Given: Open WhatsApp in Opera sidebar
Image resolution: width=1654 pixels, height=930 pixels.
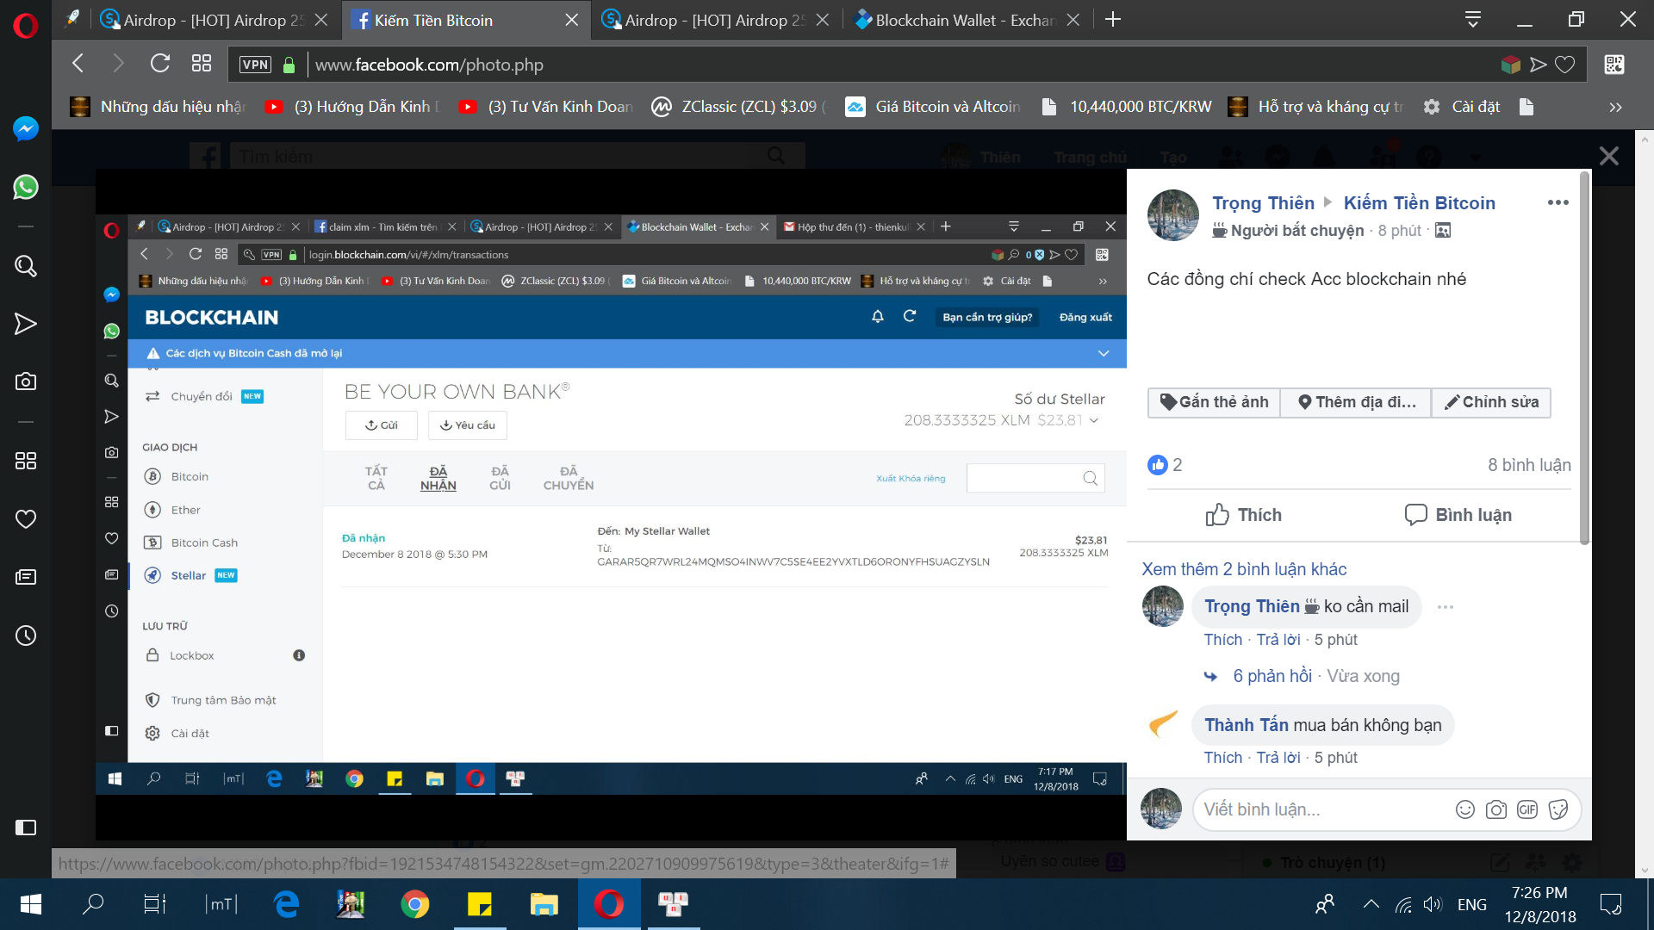Looking at the screenshot, I should [x=26, y=187].
